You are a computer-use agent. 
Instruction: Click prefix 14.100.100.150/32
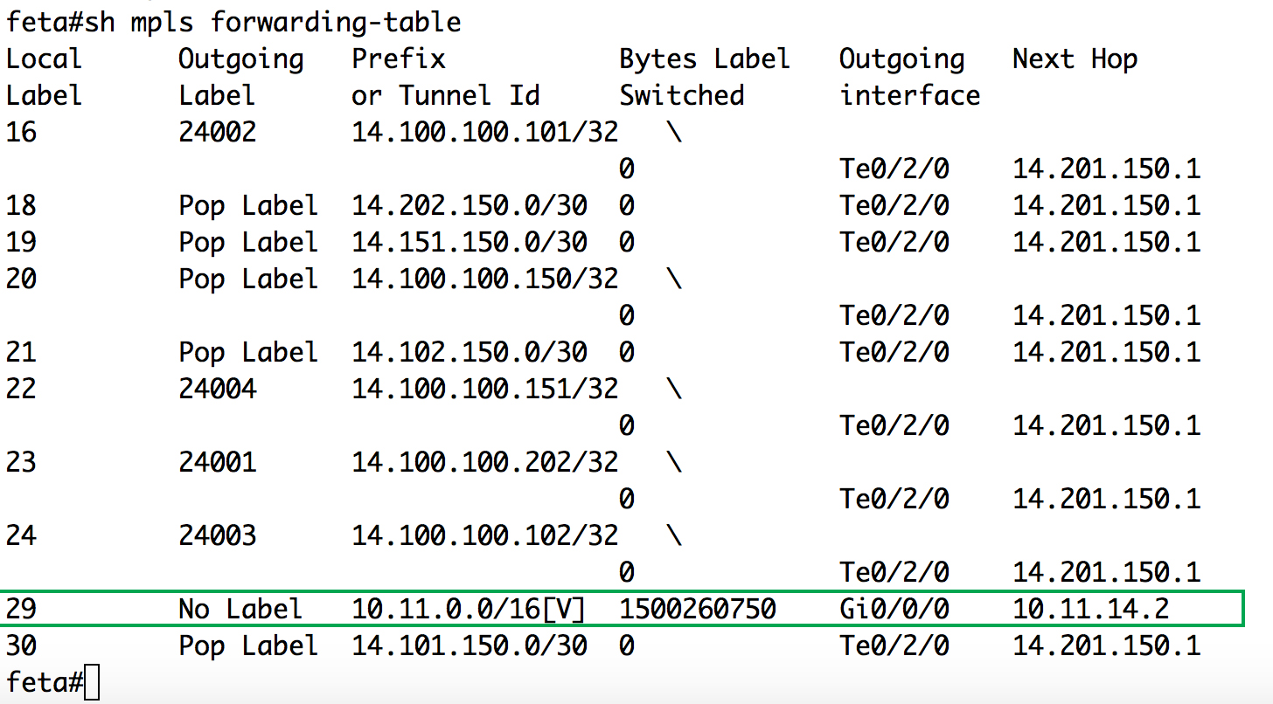point(485,280)
